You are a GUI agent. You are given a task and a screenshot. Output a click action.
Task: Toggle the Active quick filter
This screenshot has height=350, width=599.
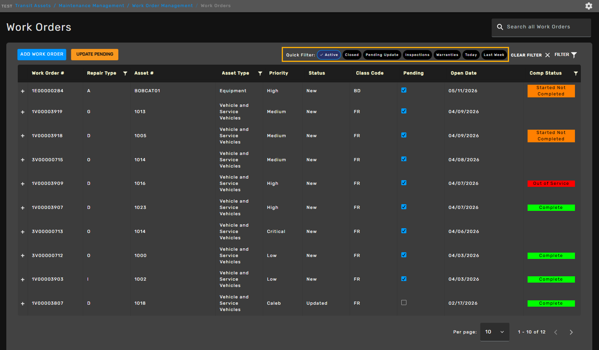point(329,55)
